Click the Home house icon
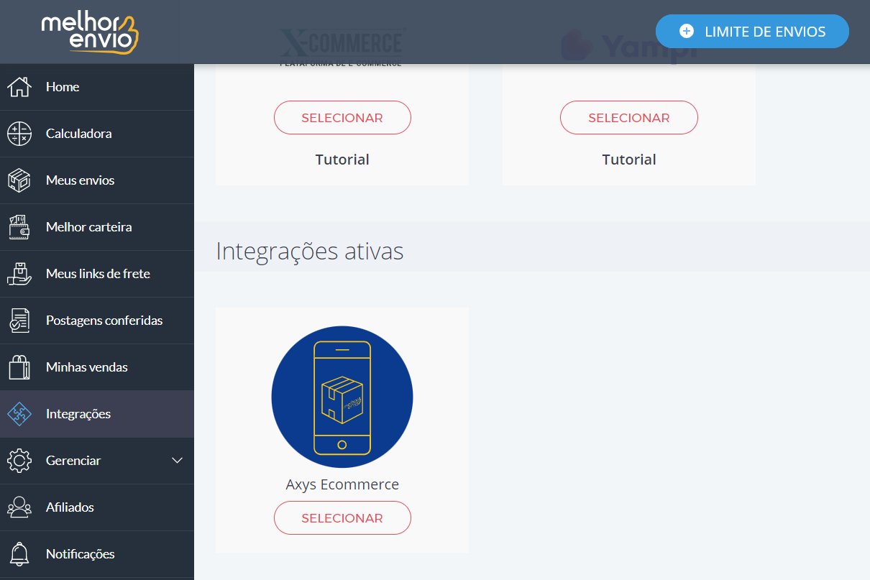The height and width of the screenshot is (580, 870). click(x=19, y=87)
